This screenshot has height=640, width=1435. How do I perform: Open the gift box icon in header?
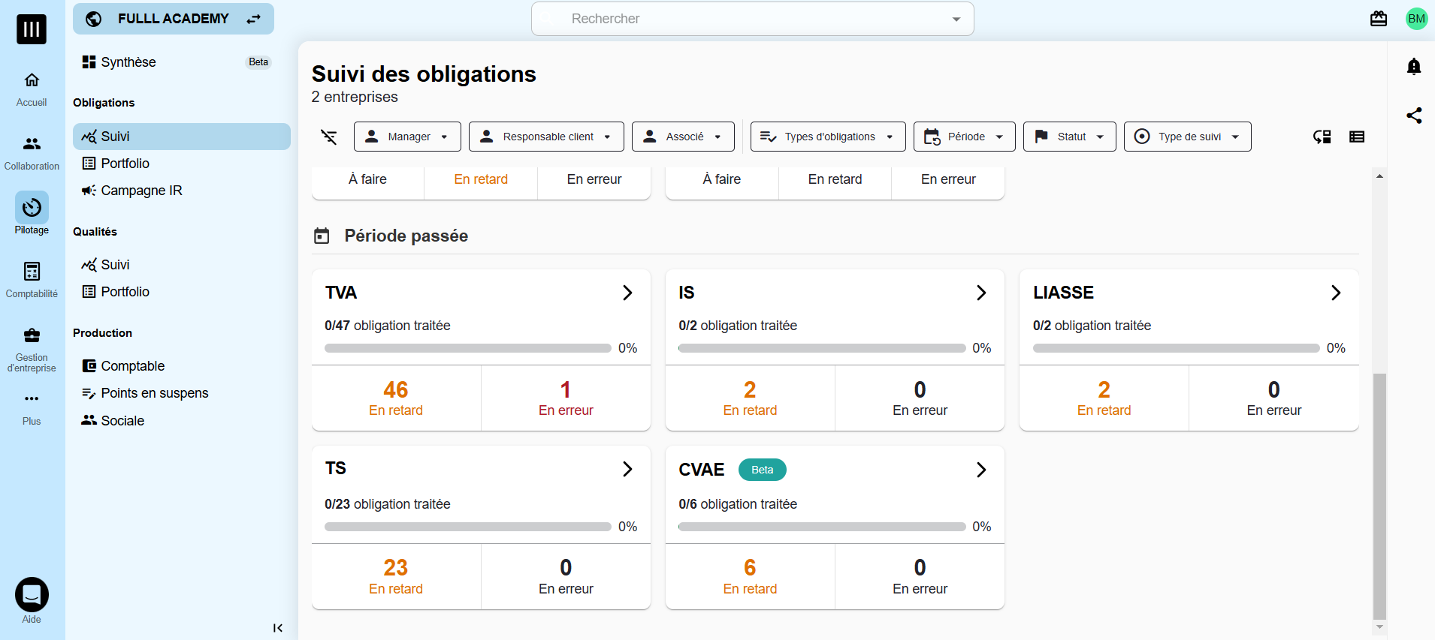[1378, 19]
